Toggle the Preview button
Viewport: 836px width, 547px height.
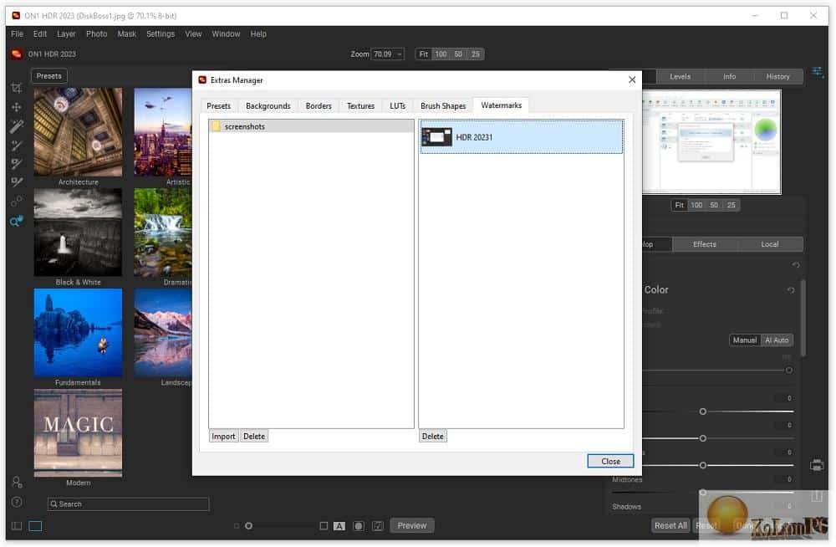tap(412, 526)
